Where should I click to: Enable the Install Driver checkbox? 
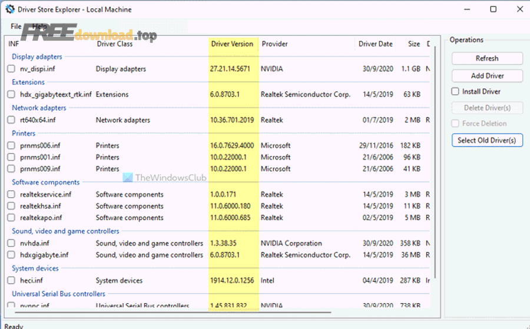click(455, 92)
